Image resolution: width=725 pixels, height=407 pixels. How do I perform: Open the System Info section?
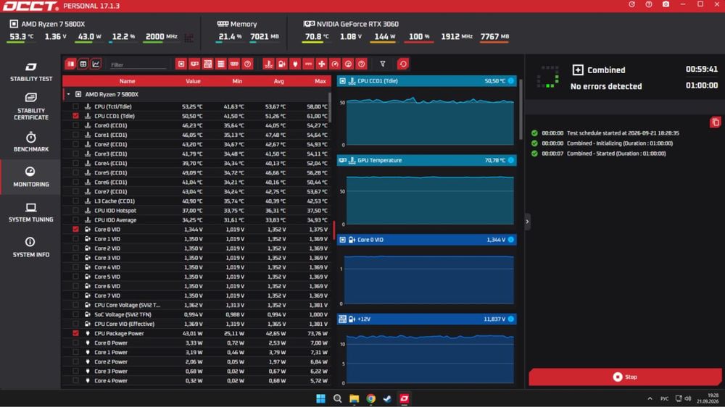point(31,247)
